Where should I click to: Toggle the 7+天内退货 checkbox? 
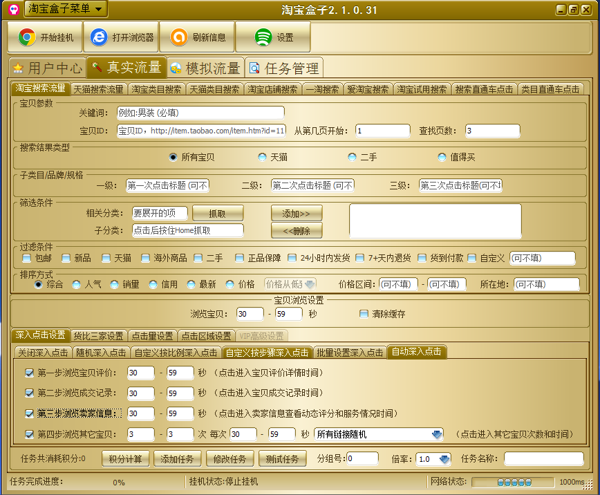359,259
